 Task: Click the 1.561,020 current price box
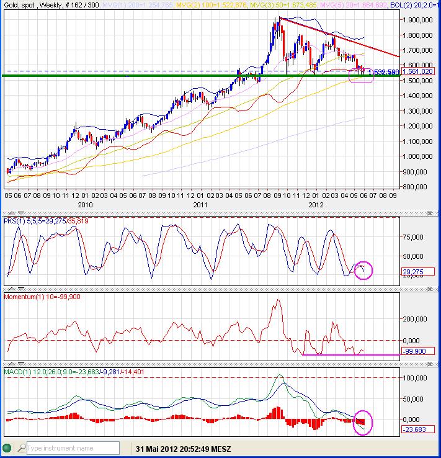pyautogui.click(x=418, y=71)
